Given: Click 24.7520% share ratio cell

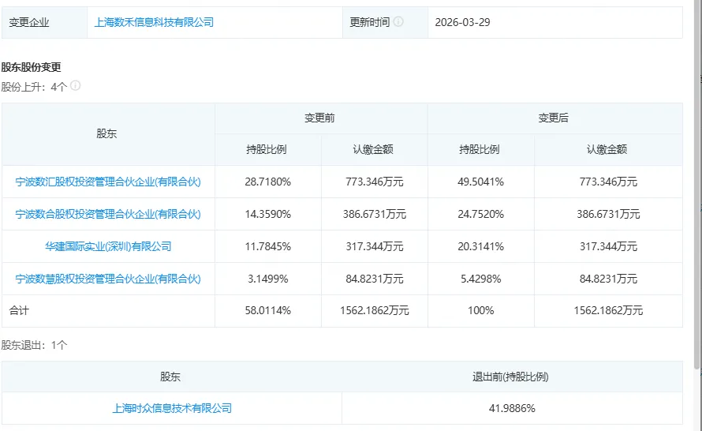Looking at the screenshot, I should point(481,214).
